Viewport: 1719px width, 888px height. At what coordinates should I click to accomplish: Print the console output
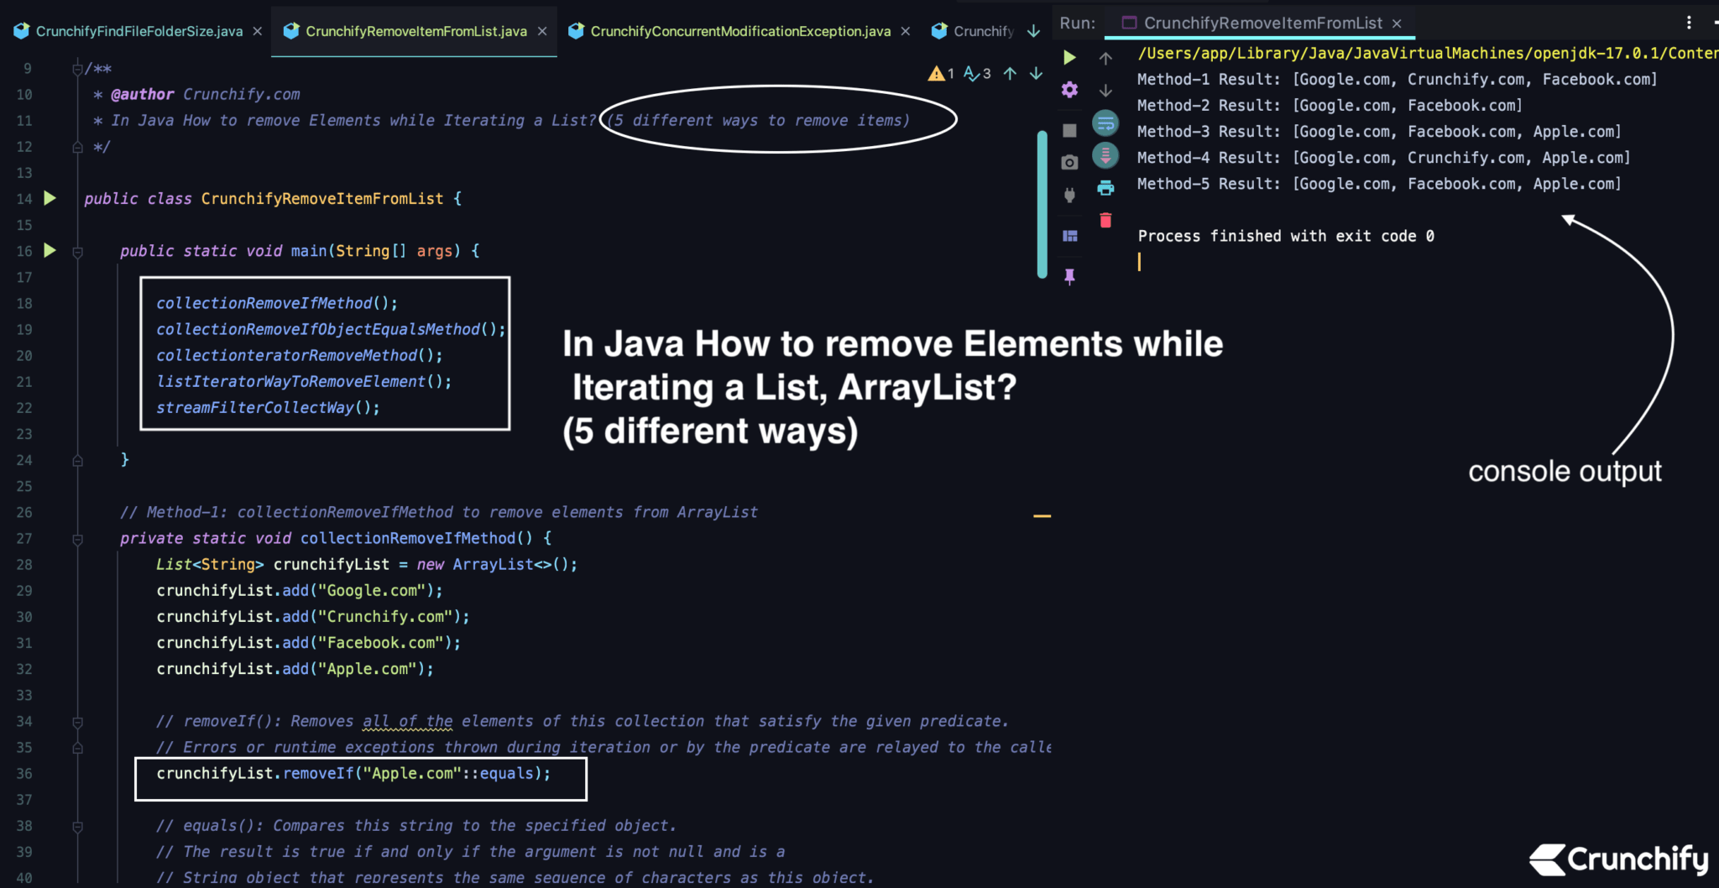click(x=1105, y=186)
